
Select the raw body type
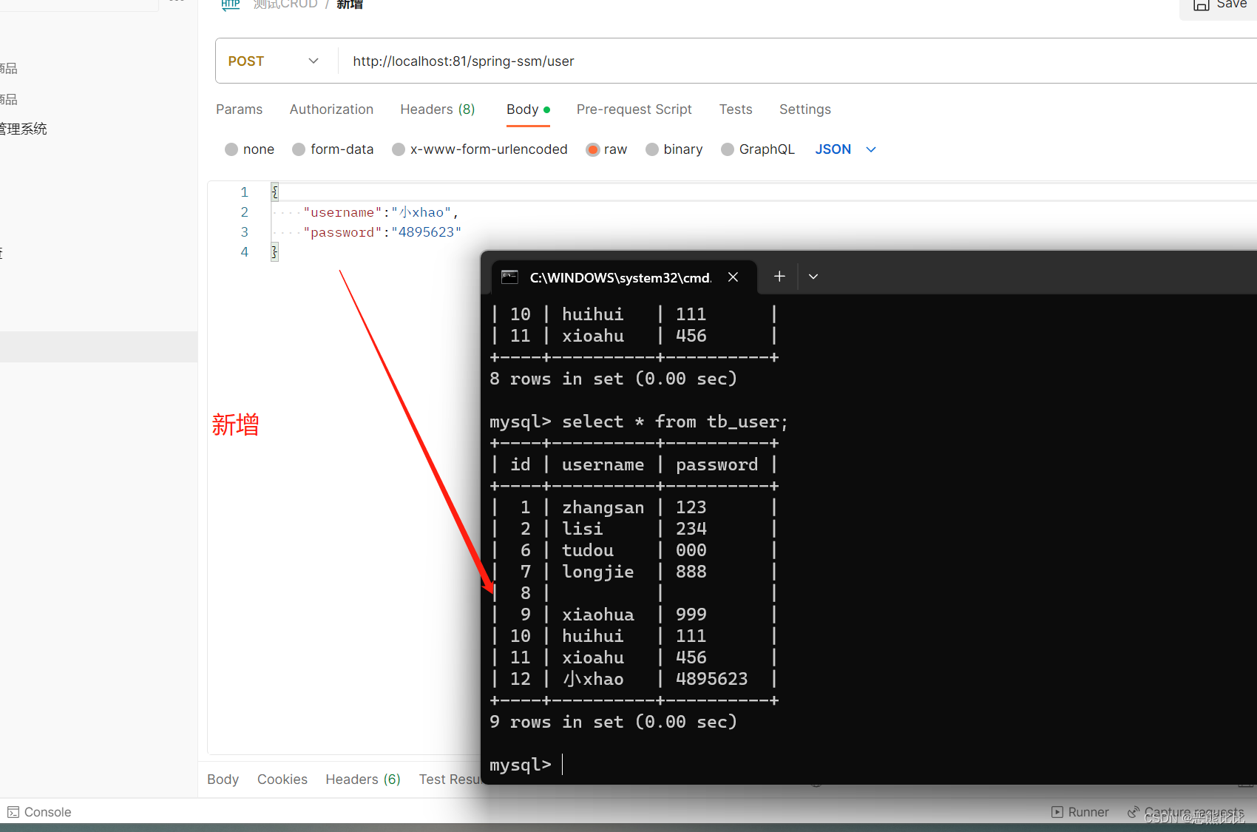point(606,149)
